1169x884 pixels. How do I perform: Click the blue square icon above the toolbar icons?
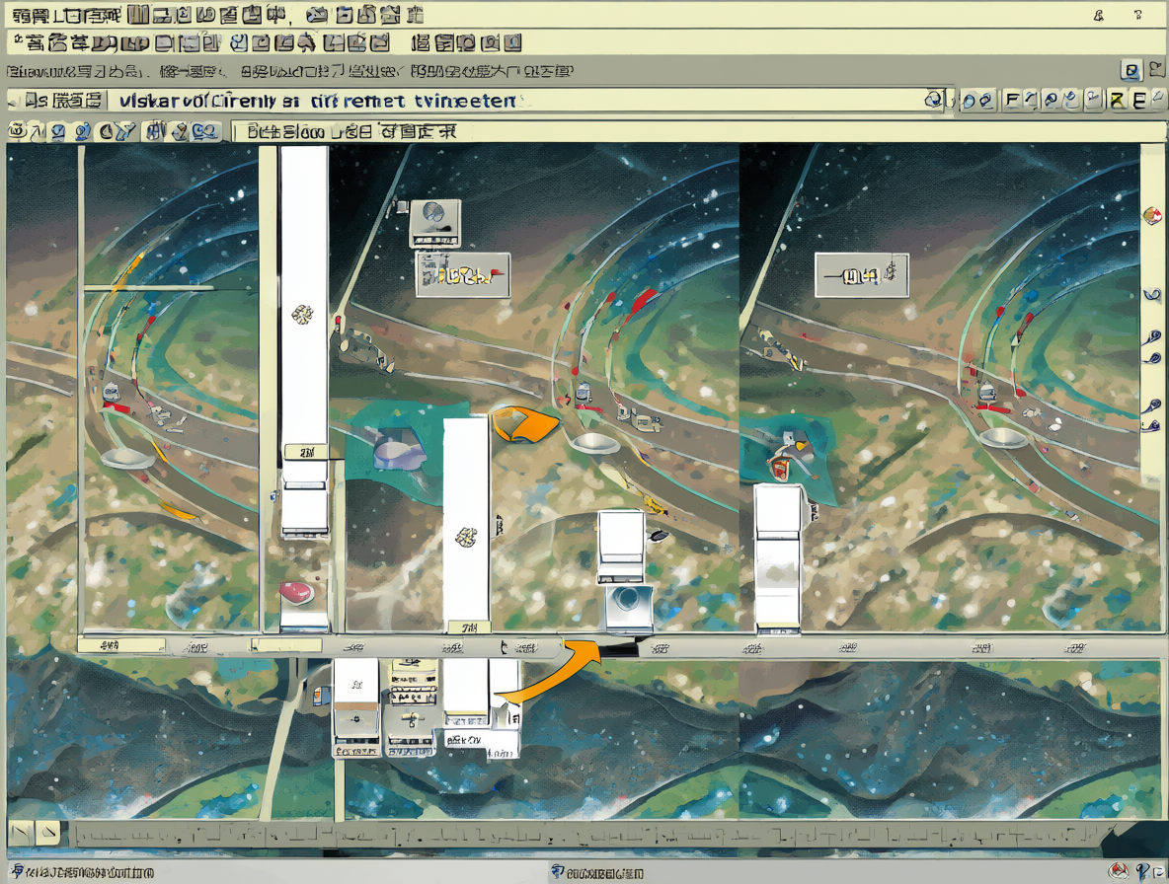pos(1130,71)
